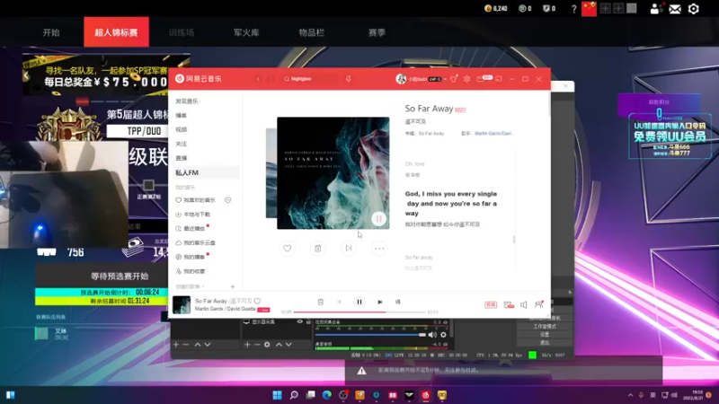The height and width of the screenshot is (404, 719).
Task: Open the Martin Garrix/David artist link
Action: [493, 133]
